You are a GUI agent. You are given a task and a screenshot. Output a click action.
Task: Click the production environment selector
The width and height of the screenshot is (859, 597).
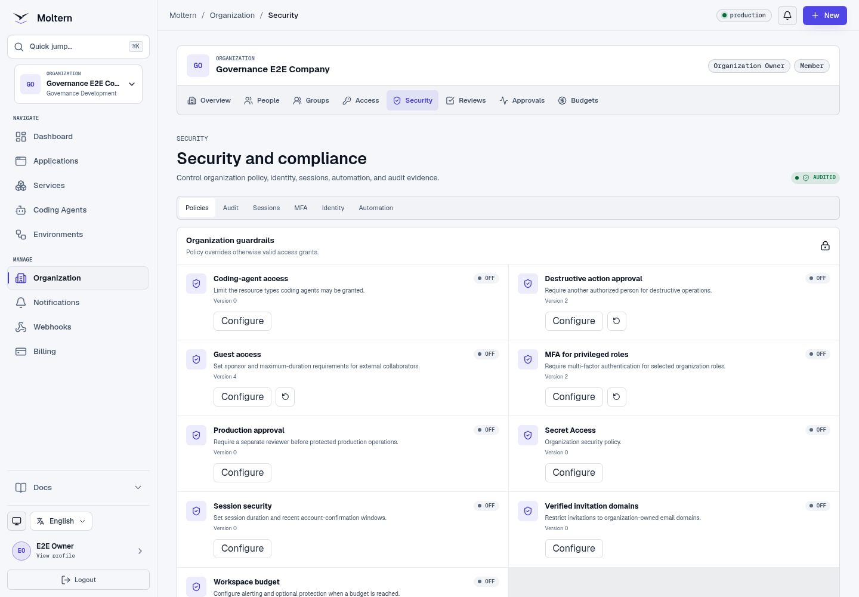744,16
